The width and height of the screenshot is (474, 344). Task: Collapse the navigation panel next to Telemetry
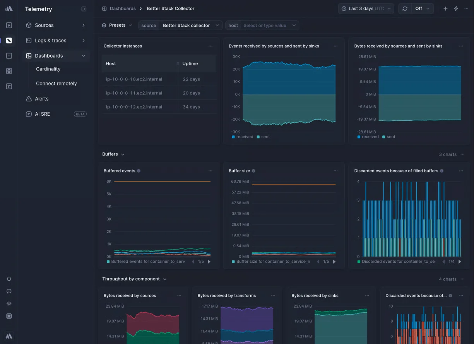[84, 9]
